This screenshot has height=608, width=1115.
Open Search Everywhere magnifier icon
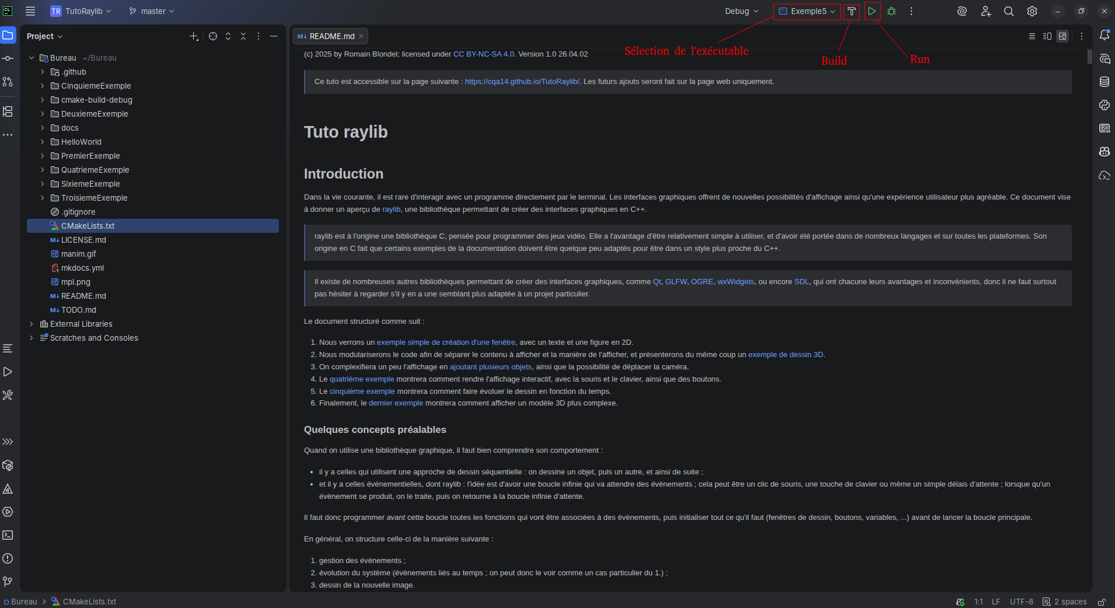(x=1008, y=11)
